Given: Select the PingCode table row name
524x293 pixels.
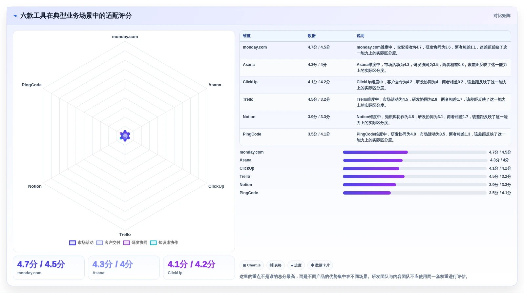Looking at the screenshot, I should click(252, 134).
